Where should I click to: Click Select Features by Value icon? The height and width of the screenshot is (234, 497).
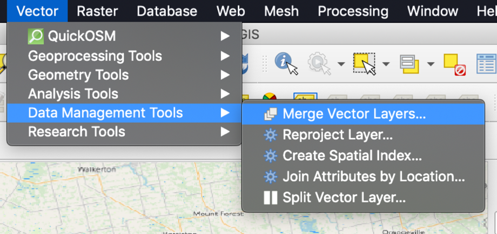(410, 64)
